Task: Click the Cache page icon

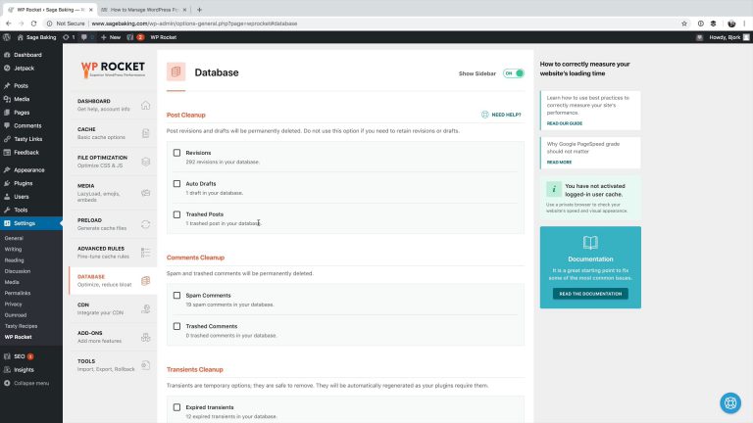Action: pos(145,133)
